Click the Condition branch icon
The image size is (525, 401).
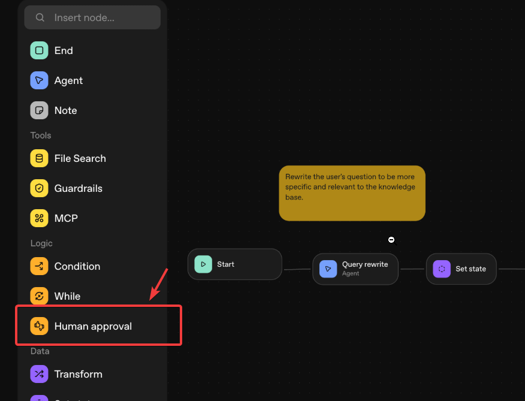point(39,266)
